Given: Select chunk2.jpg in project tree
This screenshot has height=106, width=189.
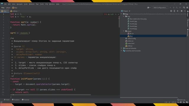Looking at the screenshot, I should [x=132, y=24].
